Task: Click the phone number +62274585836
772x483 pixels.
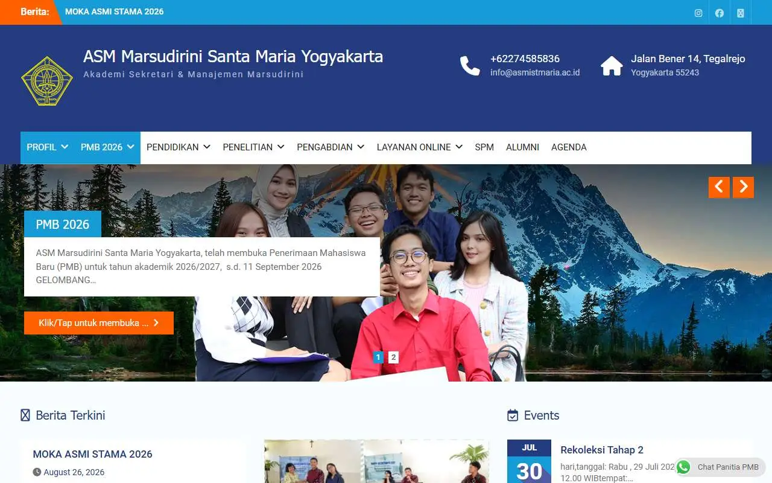Action: point(525,59)
